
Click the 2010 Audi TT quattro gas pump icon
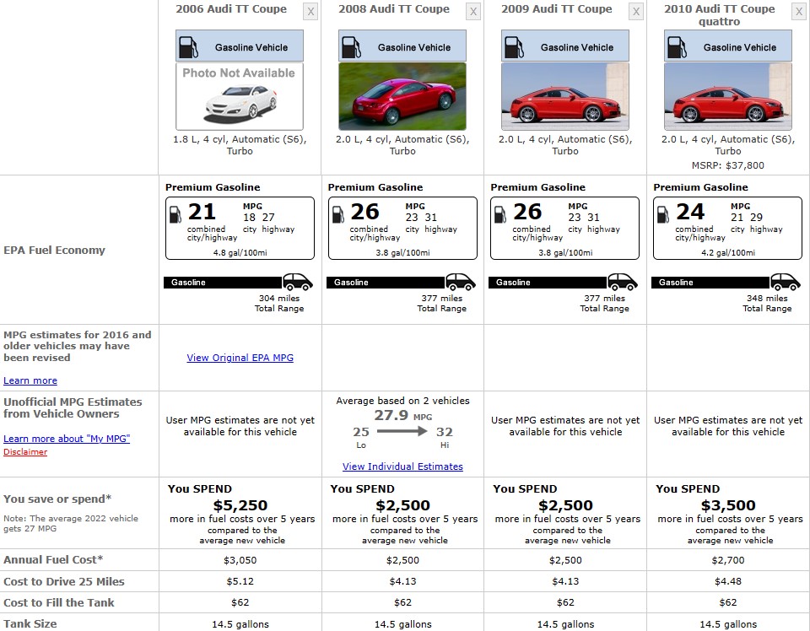(x=677, y=47)
